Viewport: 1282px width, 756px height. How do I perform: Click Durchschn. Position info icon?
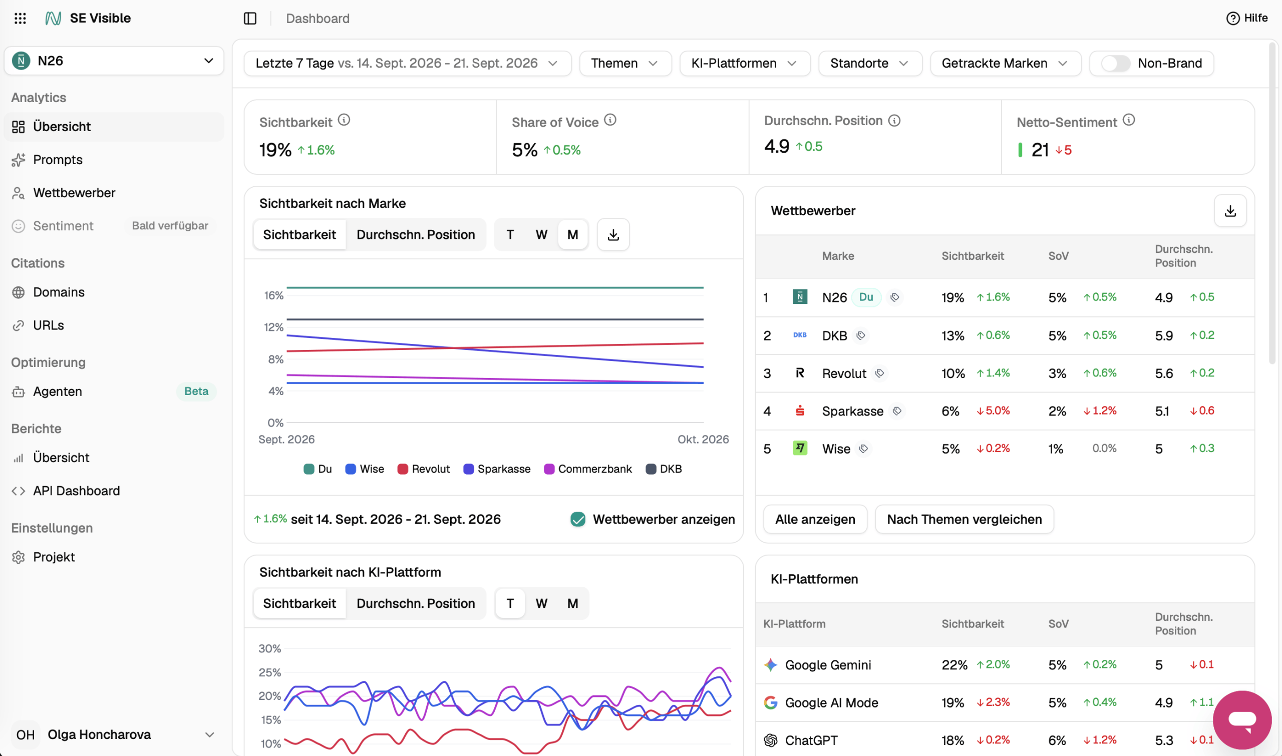pyautogui.click(x=894, y=120)
